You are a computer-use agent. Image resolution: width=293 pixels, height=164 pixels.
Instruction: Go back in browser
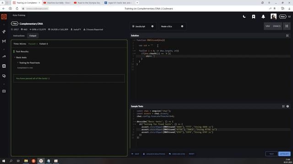coord(4,9)
